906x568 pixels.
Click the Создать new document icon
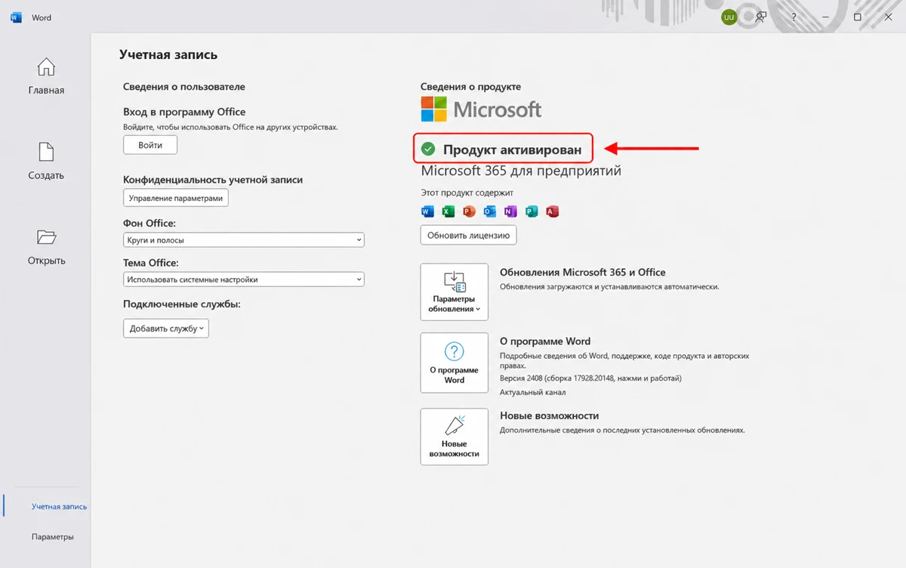coord(46,152)
